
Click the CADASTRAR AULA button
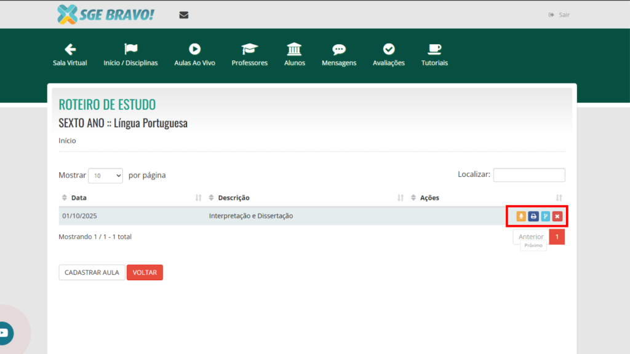point(92,272)
